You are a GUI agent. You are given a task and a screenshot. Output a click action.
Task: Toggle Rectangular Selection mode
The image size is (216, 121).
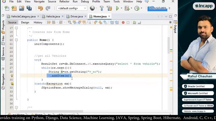point(89,23)
